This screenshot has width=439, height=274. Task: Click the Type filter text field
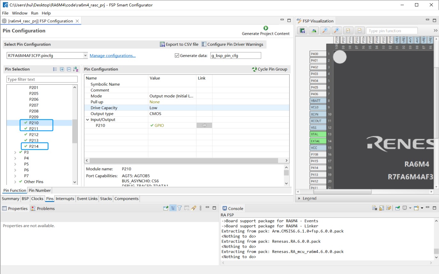(42, 79)
